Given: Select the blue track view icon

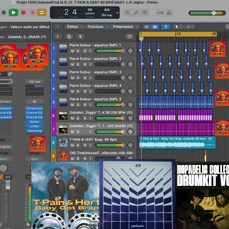Looking at the screenshot, I should click(x=155, y=27).
